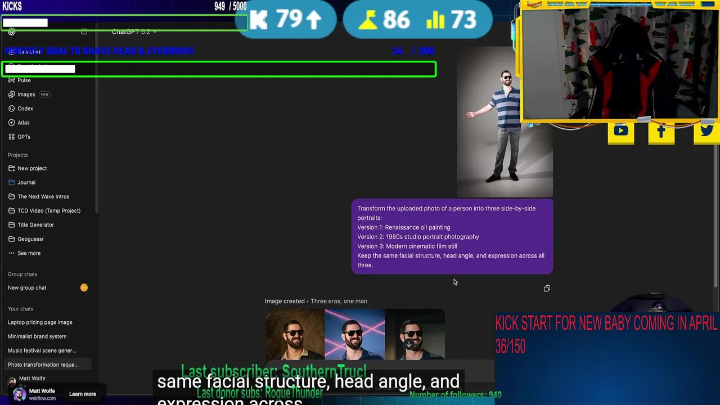720x405 pixels.
Task: Click the Learn more button
Action: coord(82,394)
